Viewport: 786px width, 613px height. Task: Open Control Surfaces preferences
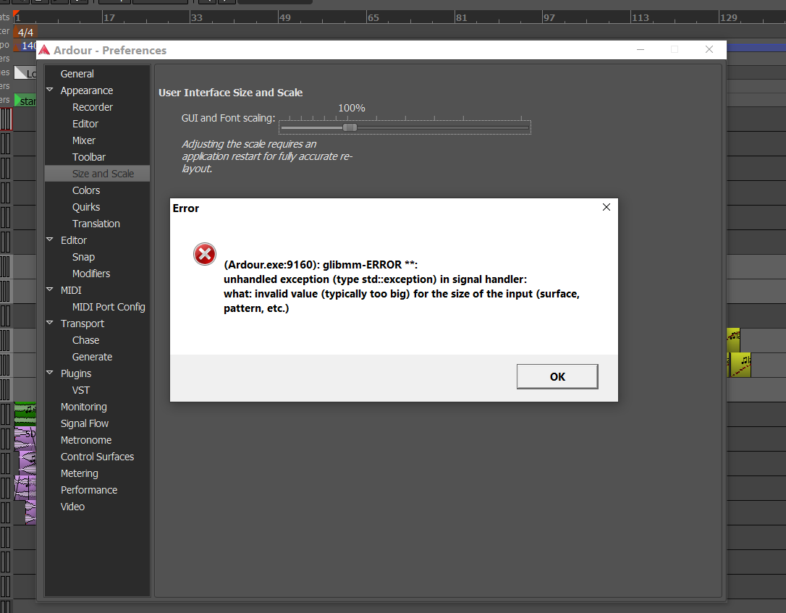pos(97,457)
